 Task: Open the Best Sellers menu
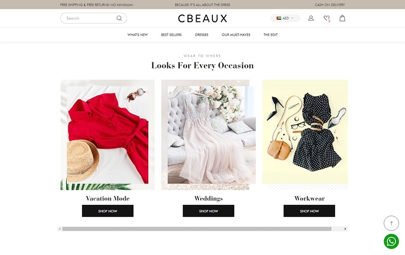point(171,35)
